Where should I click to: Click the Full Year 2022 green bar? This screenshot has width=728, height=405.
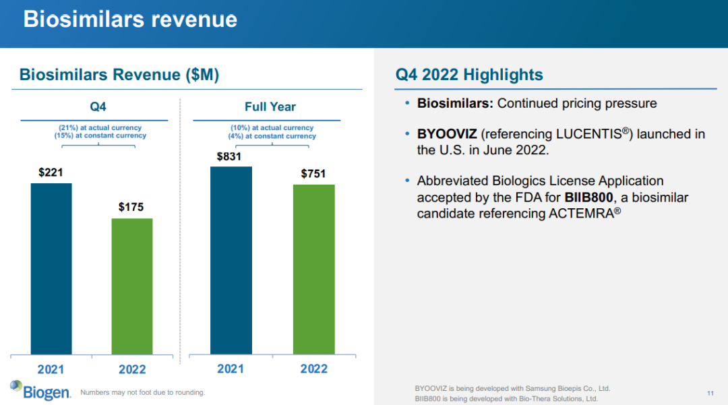pos(313,269)
